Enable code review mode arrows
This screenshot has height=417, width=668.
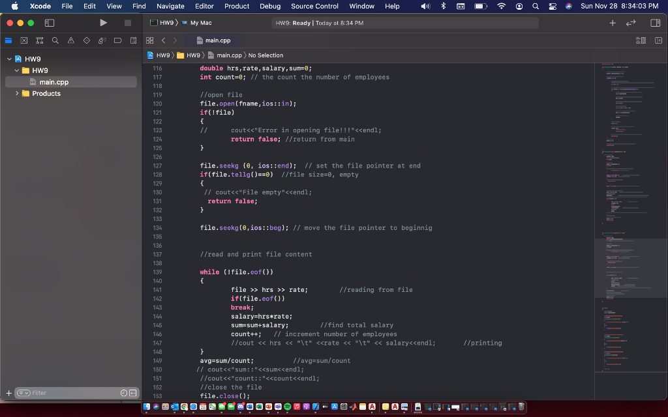631,23
